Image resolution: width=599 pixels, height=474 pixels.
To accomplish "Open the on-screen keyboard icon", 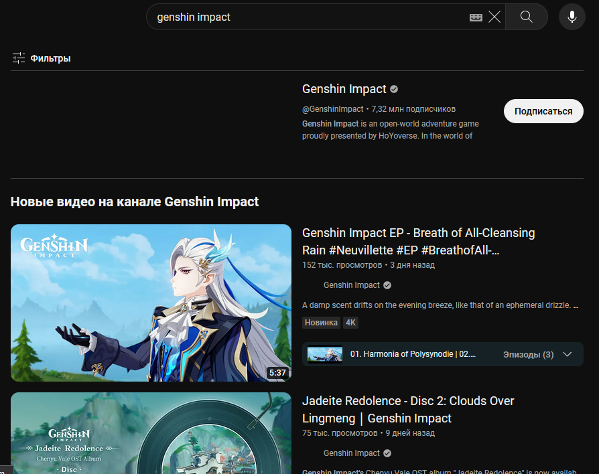I will point(476,17).
